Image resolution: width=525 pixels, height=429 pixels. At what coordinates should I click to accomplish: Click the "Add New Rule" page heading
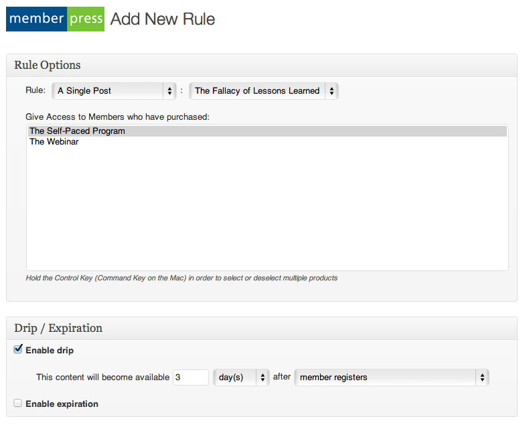[163, 19]
